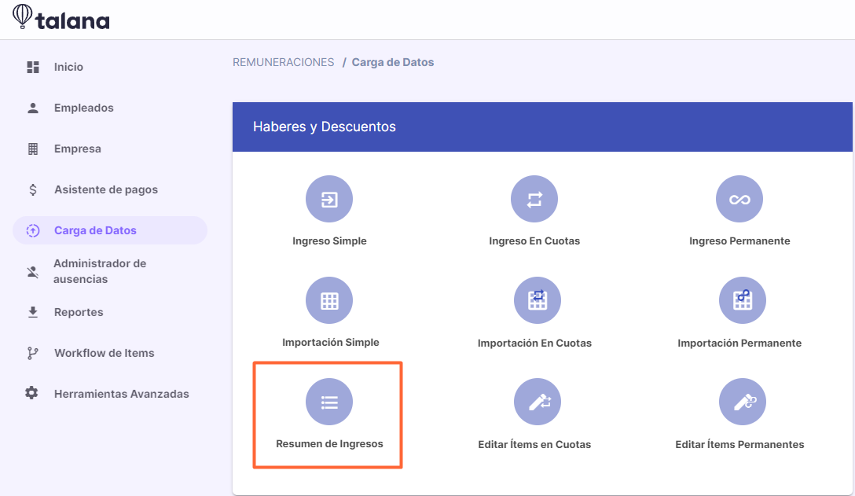This screenshot has width=855, height=496.
Task: Open Editar Ítems Permanentes icon
Action: pyautogui.click(x=743, y=402)
